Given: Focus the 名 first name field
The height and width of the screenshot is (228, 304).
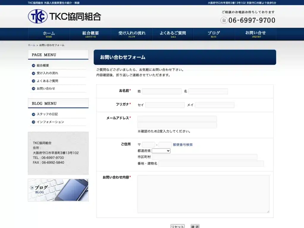Looking at the screenshot, I should coord(208,91).
